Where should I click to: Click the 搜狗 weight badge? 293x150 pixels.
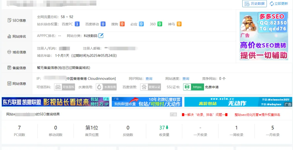[122, 24]
